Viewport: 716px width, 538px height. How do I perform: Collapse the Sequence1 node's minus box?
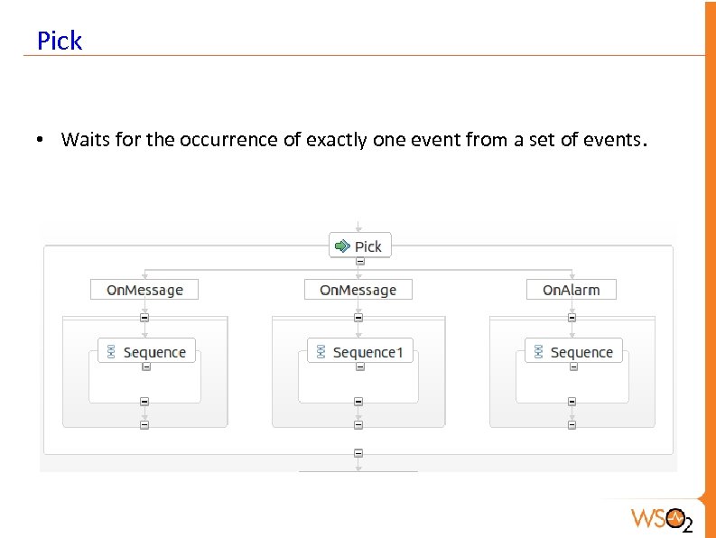coord(358,366)
